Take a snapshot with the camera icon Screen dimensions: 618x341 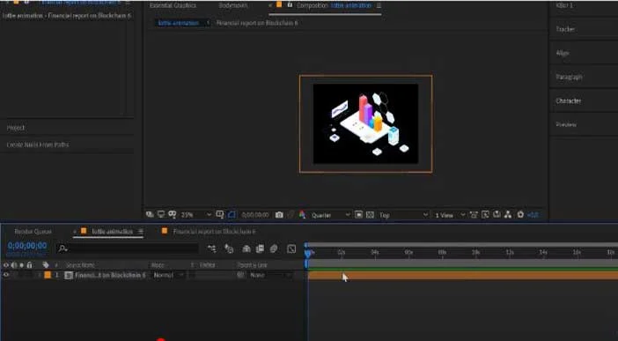279,215
